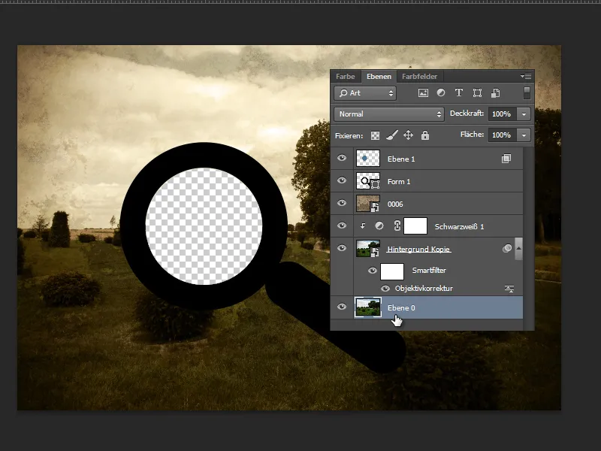Click the layer name "0006"
Viewport: 601px width, 451px height.
(395, 204)
